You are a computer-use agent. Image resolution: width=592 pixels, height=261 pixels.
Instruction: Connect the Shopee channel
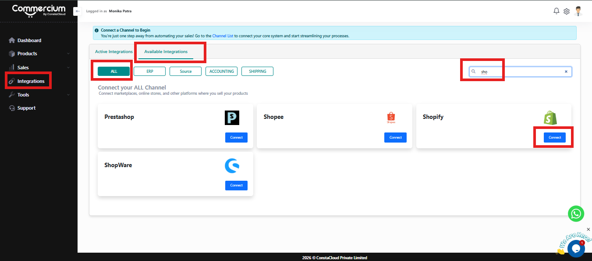point(396,137)
